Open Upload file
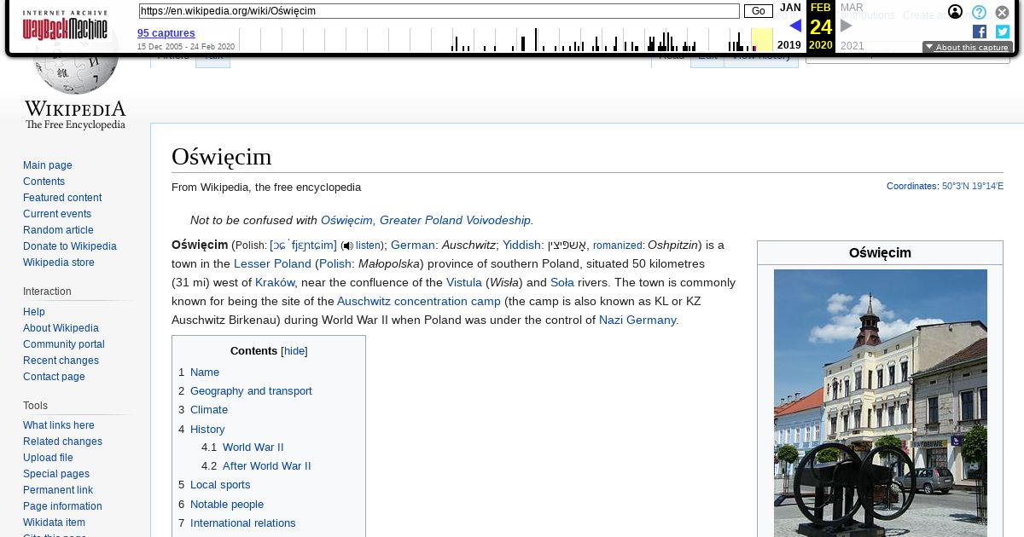 (x=48, y=458)
